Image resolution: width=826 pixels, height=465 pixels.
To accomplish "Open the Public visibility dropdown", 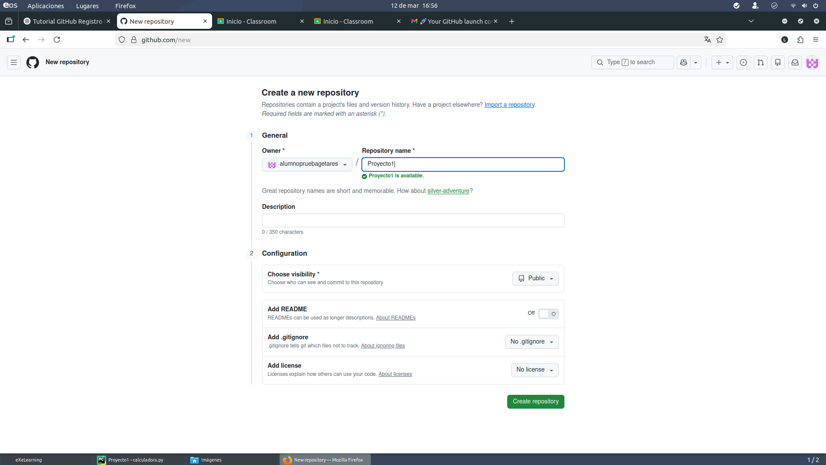I will point(536,279).
